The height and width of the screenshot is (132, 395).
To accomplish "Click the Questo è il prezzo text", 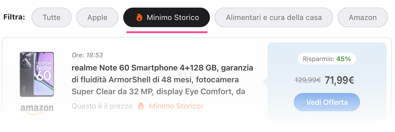I will tap(102, 106).
